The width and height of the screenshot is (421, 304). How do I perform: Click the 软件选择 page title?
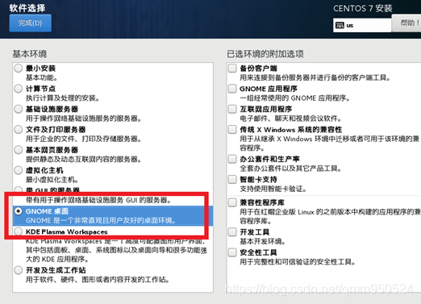(x=27, y=8)
